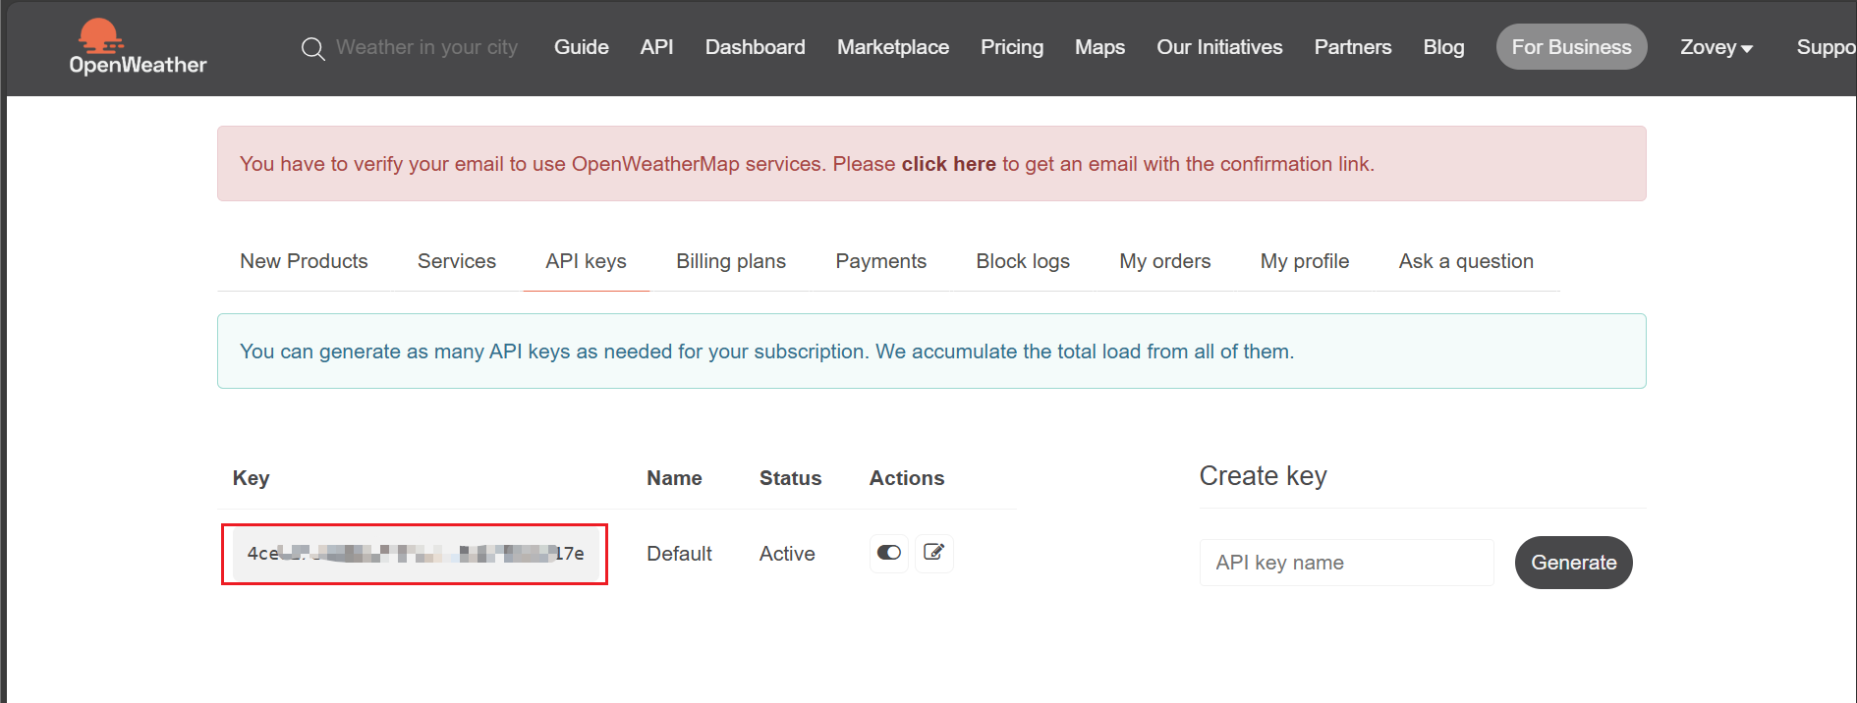Open the Dashboard navigation link
The width and height of the screenshot is (1857, 703).
(x=755, y=47)
